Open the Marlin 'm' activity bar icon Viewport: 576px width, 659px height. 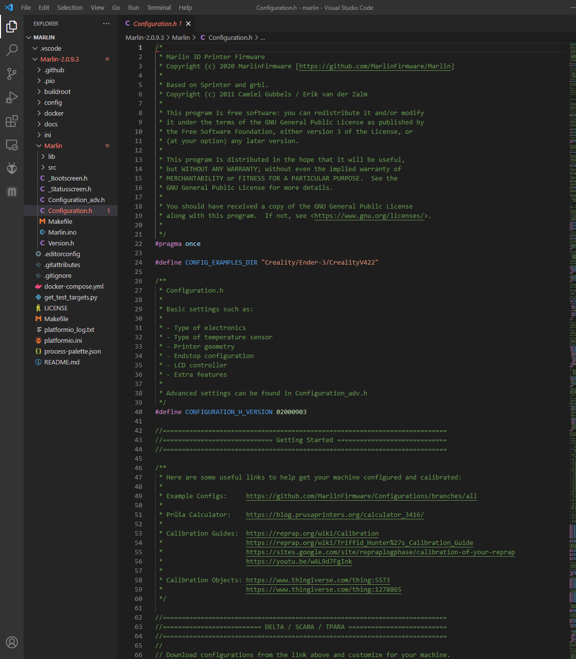coord(12,192)
